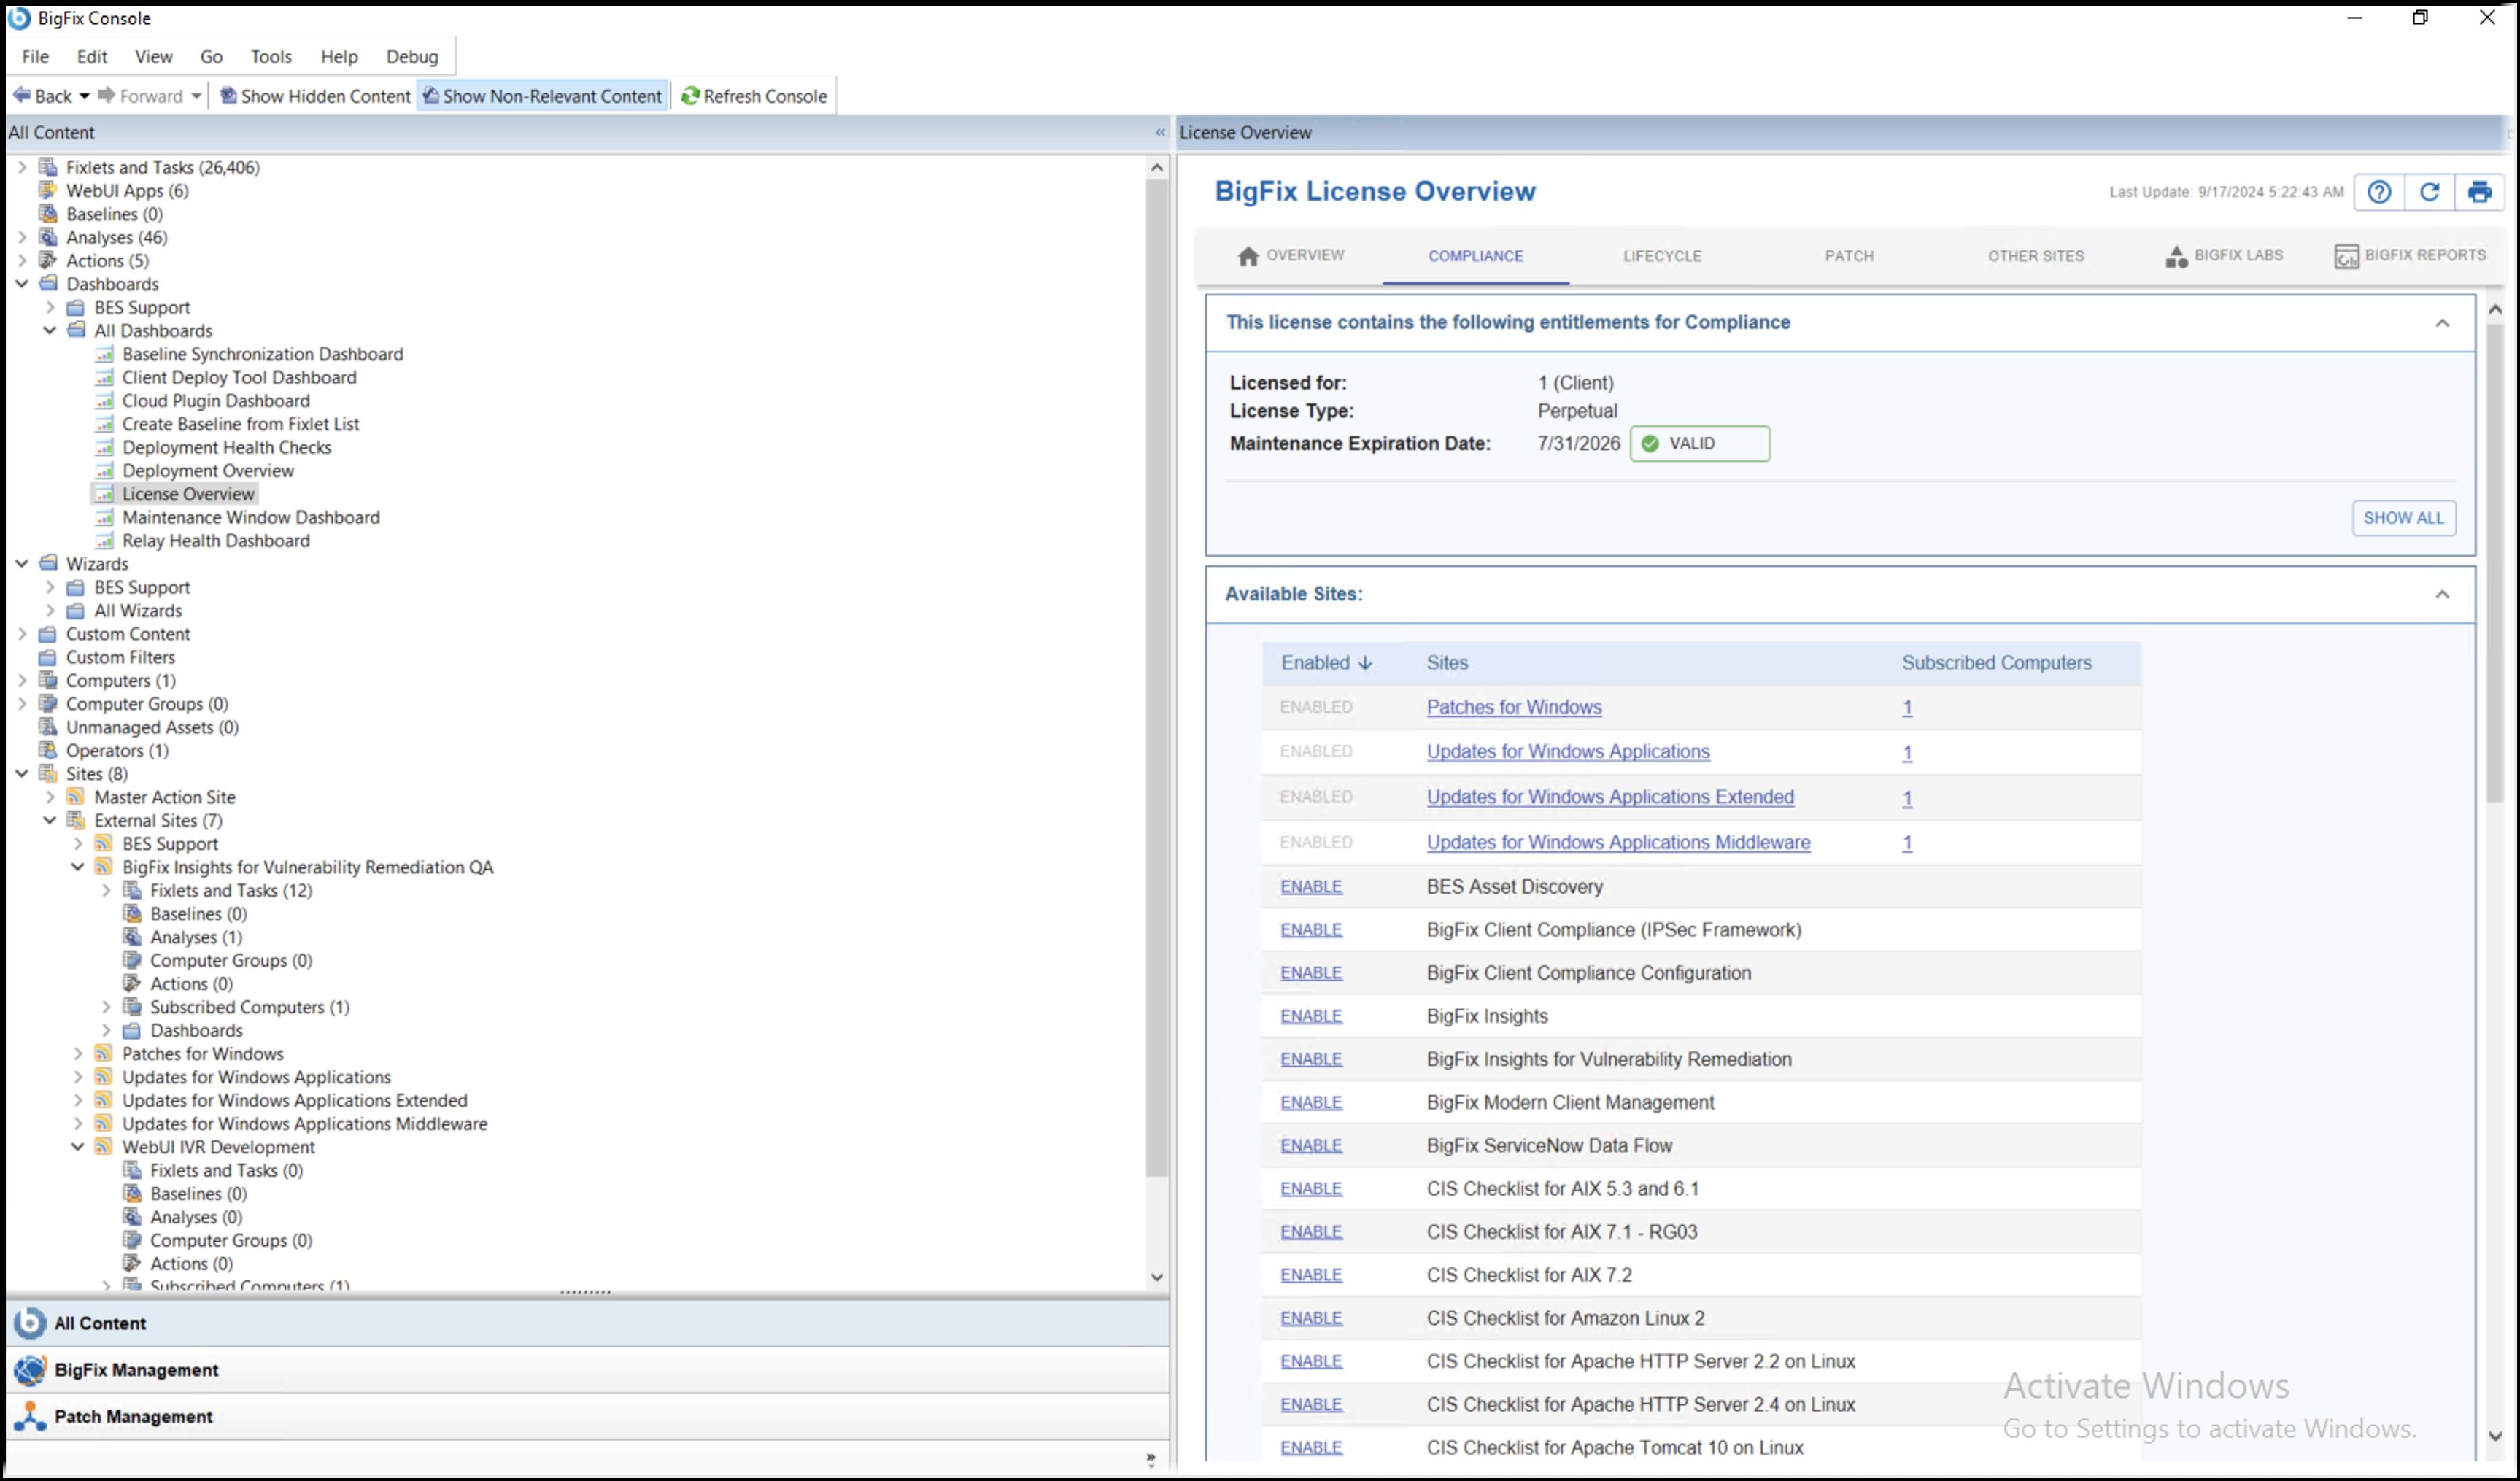The image size is (2520, 1481).
Task: Expand the Patches for Windows site node
Action: (x=78, y=1053)
